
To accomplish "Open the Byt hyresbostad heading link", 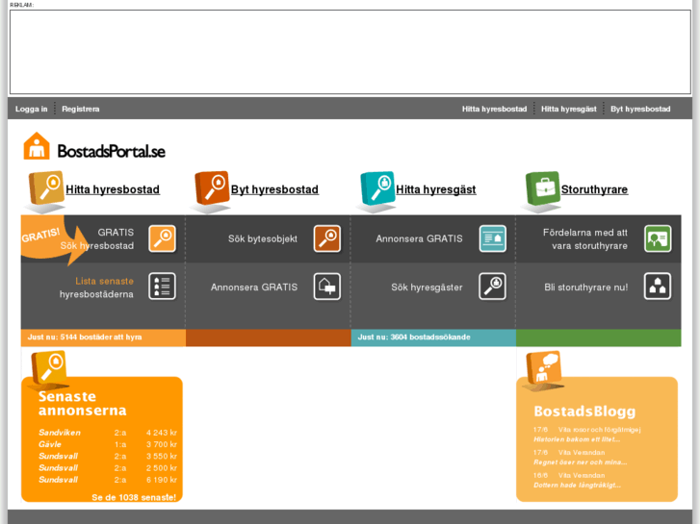I will 274,189.
